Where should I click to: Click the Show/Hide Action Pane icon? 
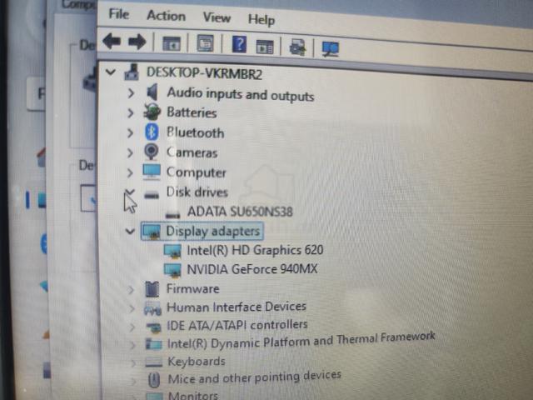click(265, 47)
